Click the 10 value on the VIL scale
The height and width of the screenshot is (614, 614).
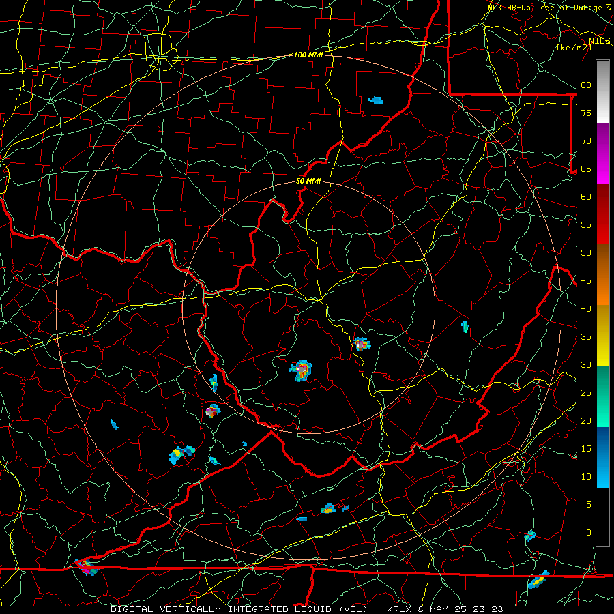coord(586,477)
